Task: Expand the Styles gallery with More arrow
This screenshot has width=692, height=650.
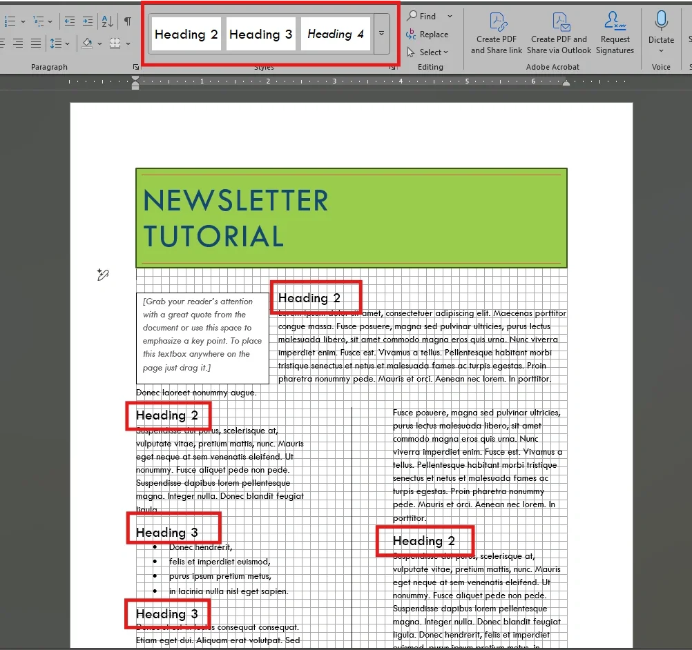Action: pos(381,34)
